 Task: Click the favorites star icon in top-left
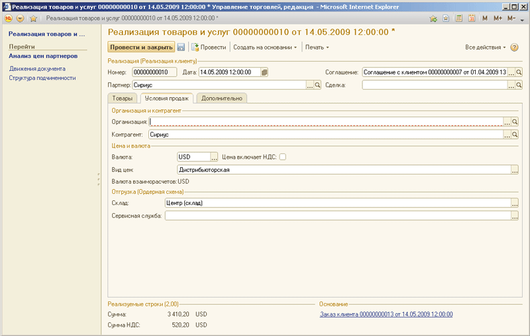pos(32,19)
